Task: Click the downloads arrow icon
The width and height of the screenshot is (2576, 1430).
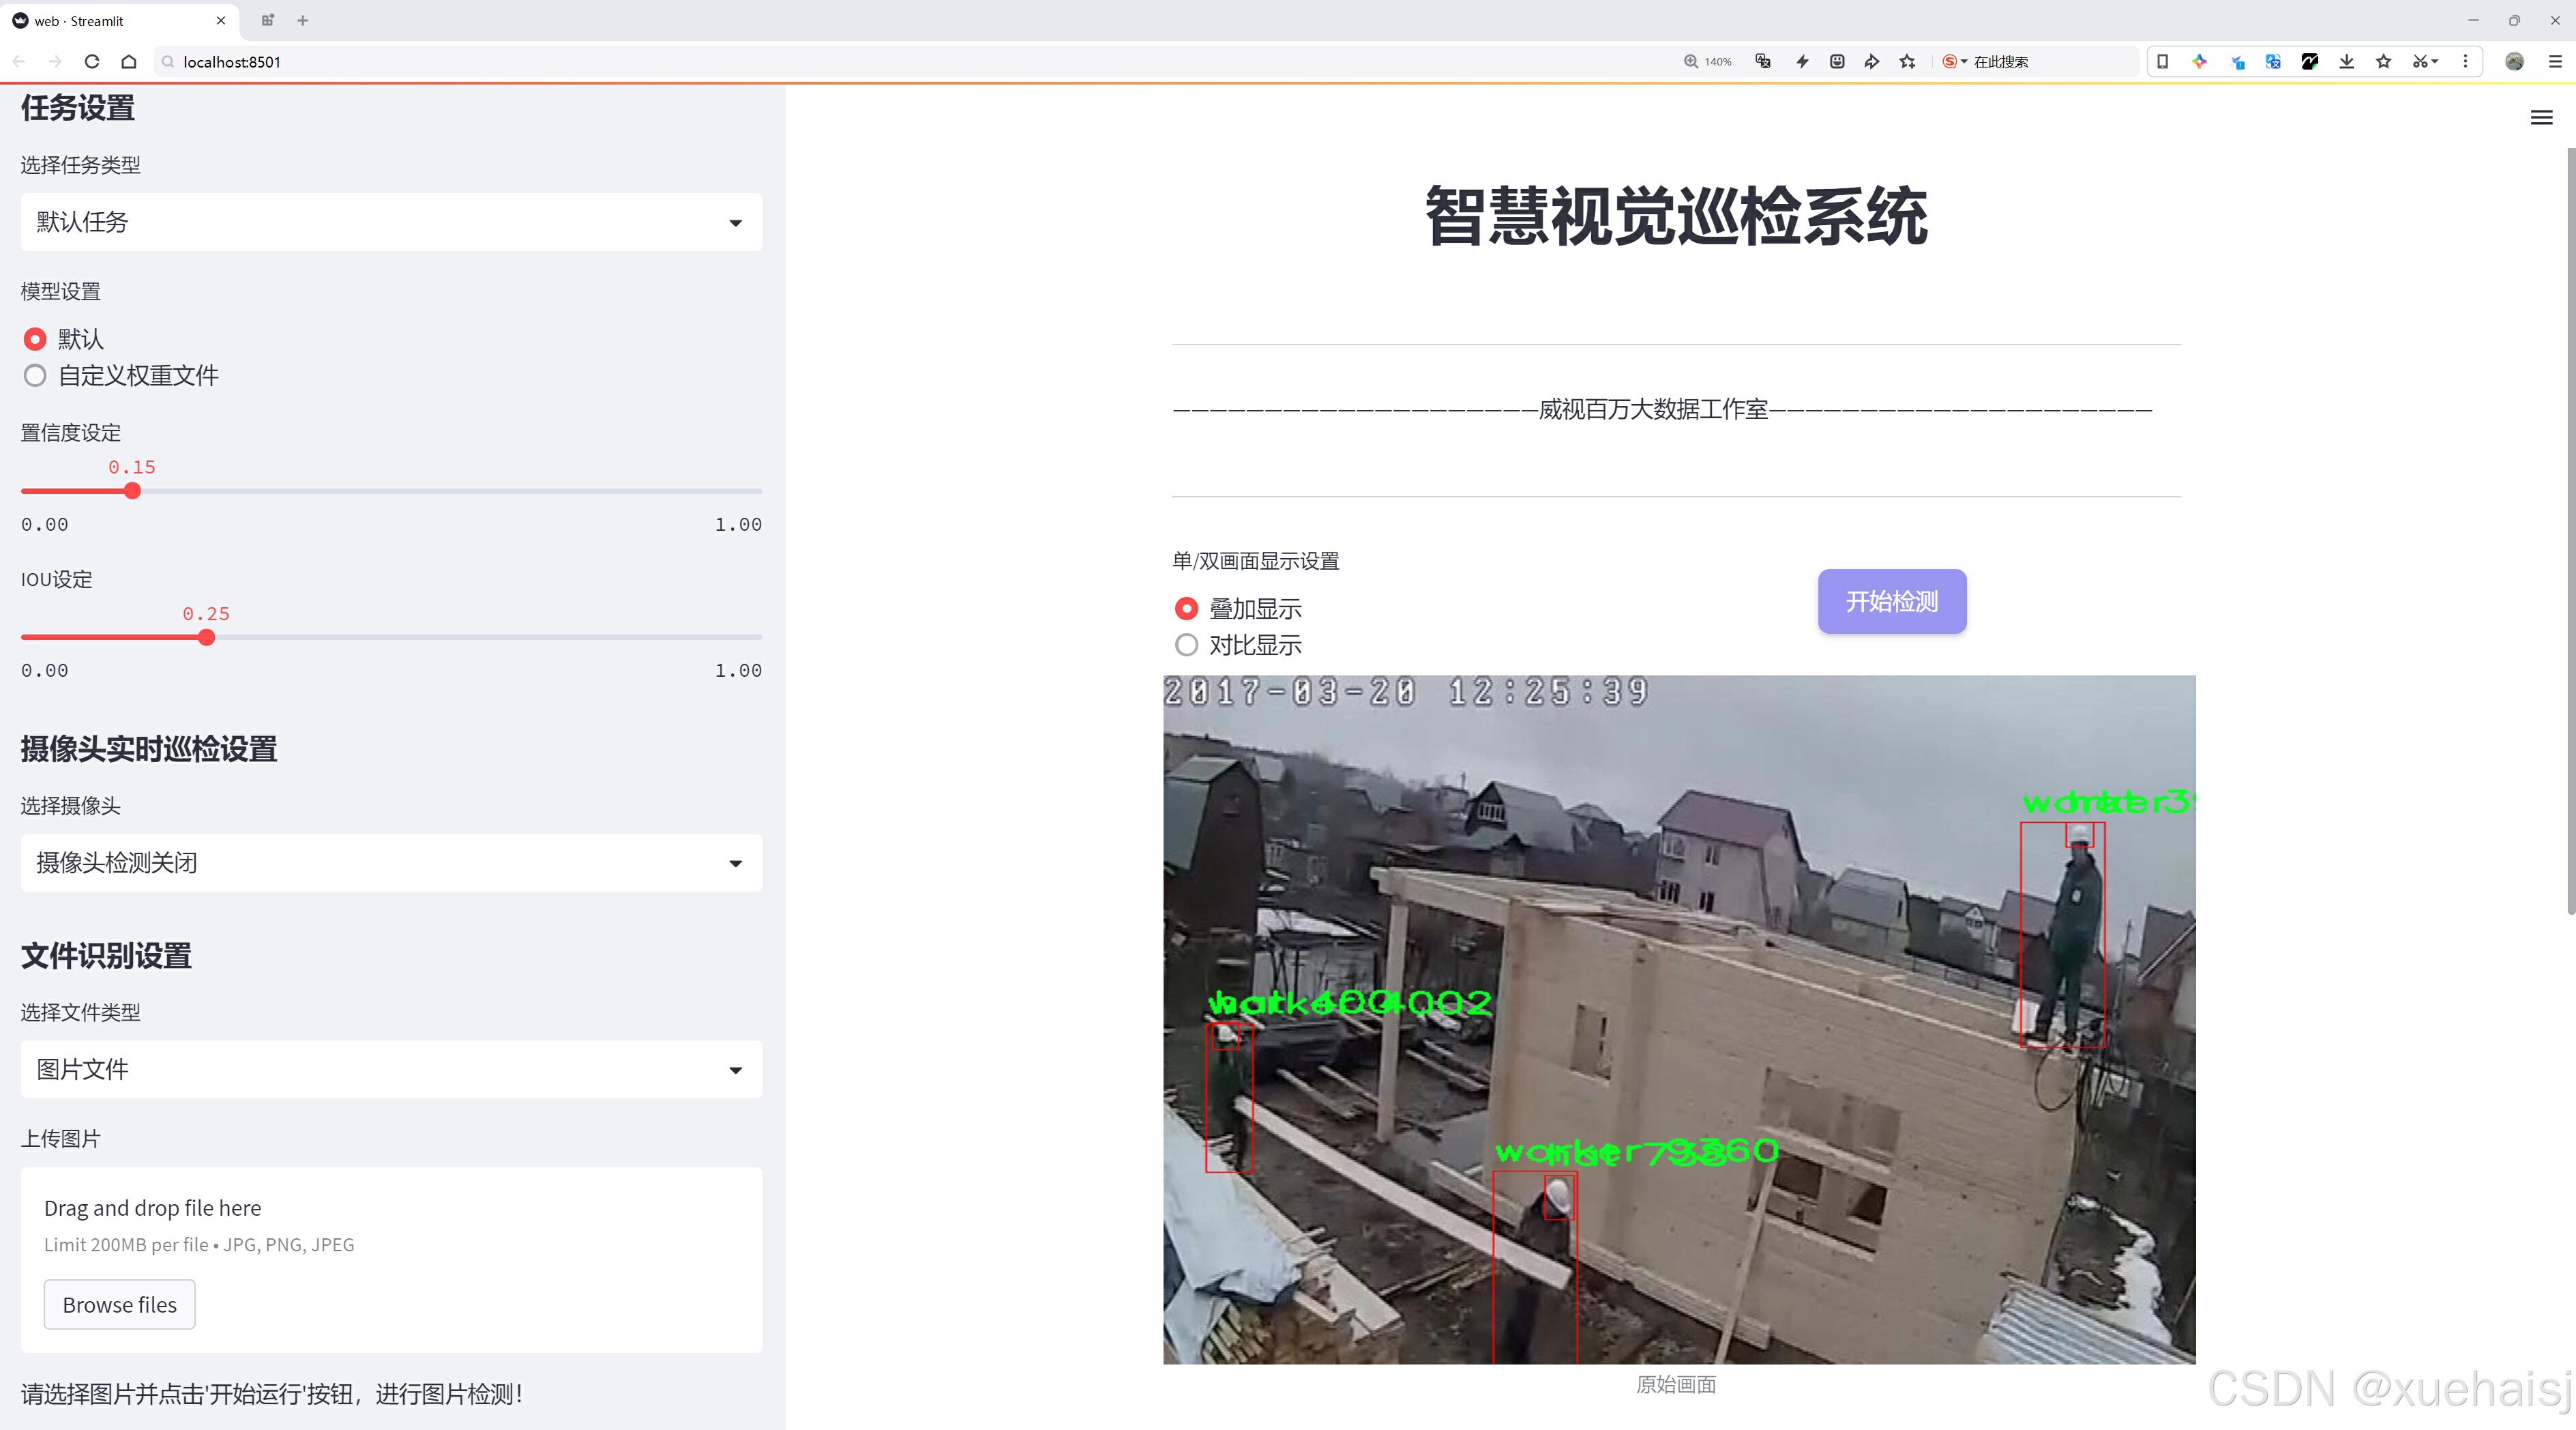Action: tap(2347, 62)
